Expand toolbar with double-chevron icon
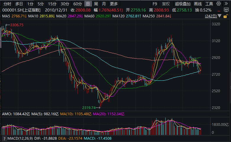The width and height of the screenshot is (231, 142). [226, 4]
